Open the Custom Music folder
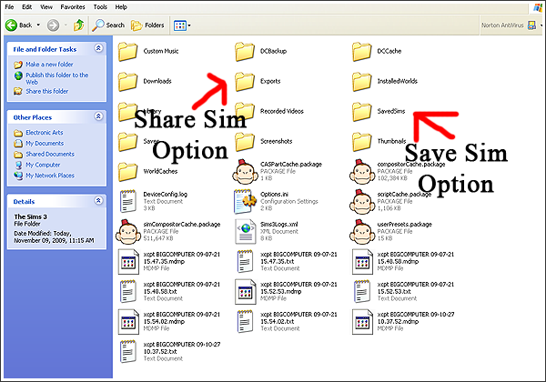The height and width of the screenshot is (382, 546). 148,52
